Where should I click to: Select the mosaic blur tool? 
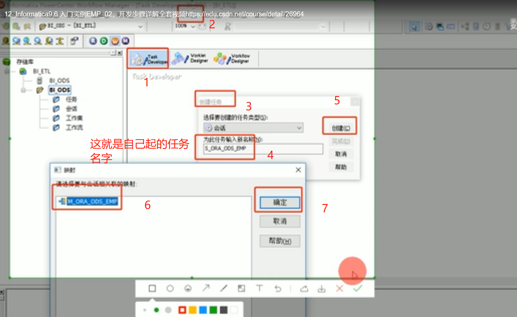tap(241, 288)
